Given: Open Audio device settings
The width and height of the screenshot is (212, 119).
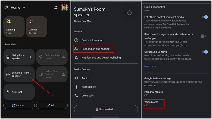Looking at the screenshot, I should [x=85, y=78].
